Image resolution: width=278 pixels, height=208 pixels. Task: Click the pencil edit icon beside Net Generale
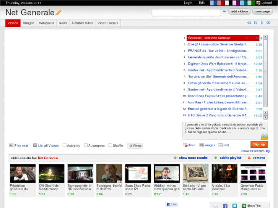coord(59,12)
